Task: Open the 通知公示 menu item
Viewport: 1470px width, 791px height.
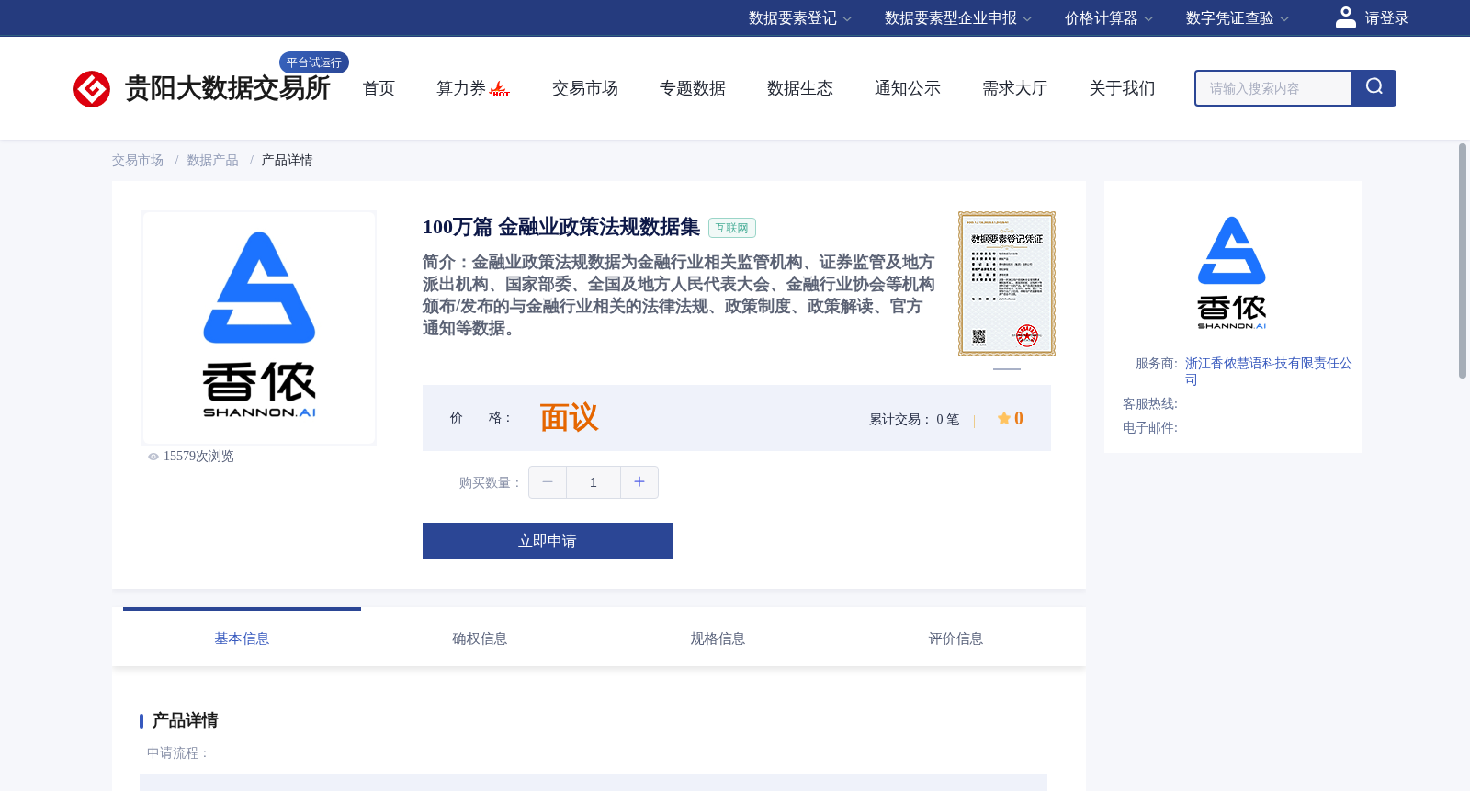Action: tap(908, 88)
